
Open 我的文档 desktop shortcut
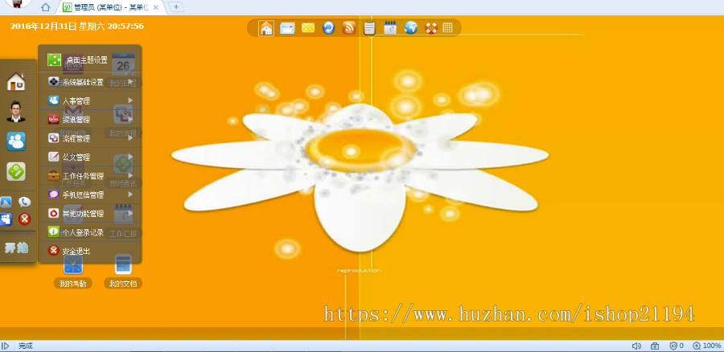(123, 272)
